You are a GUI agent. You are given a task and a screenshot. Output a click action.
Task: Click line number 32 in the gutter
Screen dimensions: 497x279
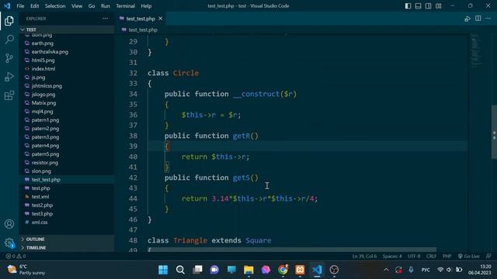coord(133,73)
